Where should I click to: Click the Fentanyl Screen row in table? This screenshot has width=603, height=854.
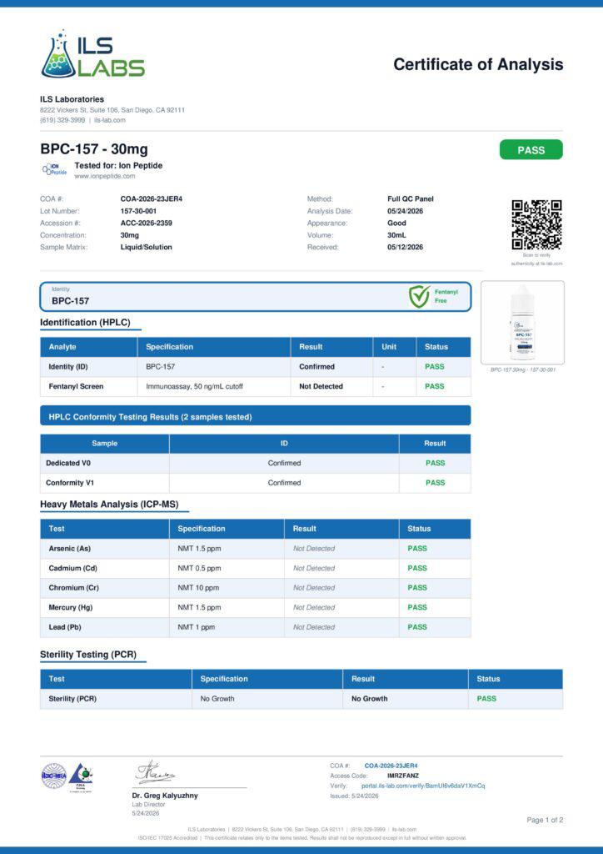point(256,386)
